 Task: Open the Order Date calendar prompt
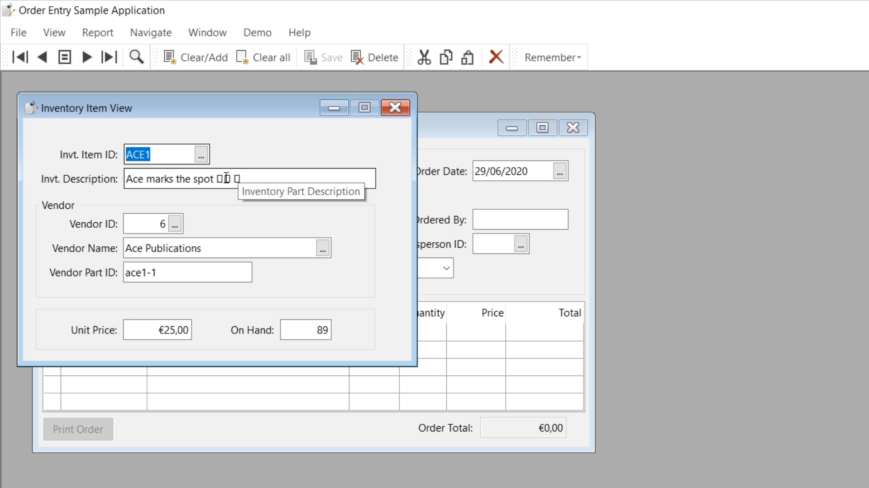tap(560, 172)
